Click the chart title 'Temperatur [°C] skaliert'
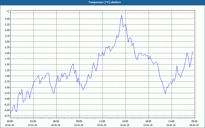The width and height of the screenshot is (205, 128). 105,2
